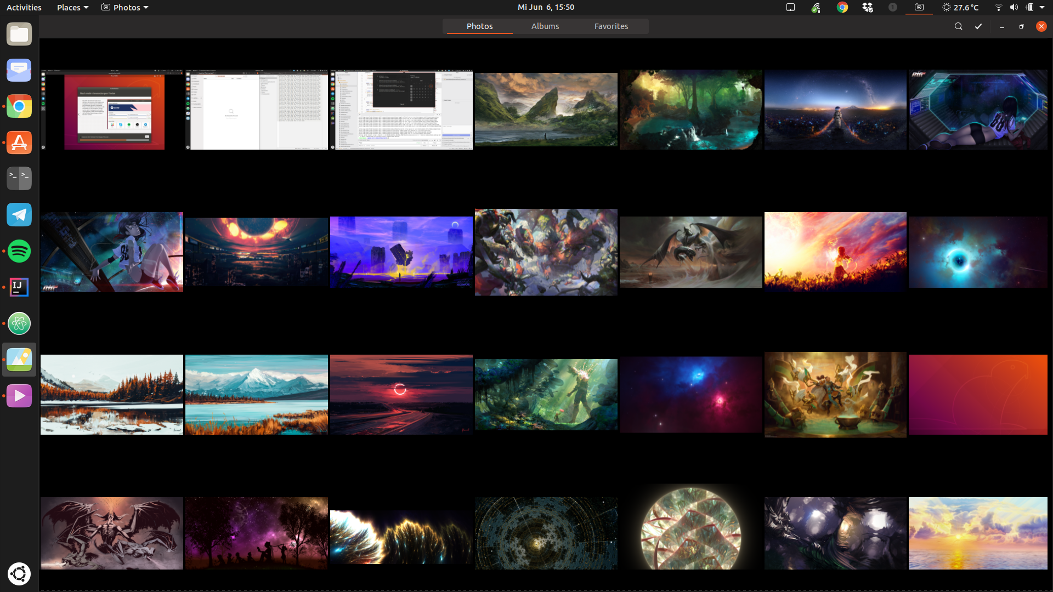Open the clock and calendar display

pos(546,7)
